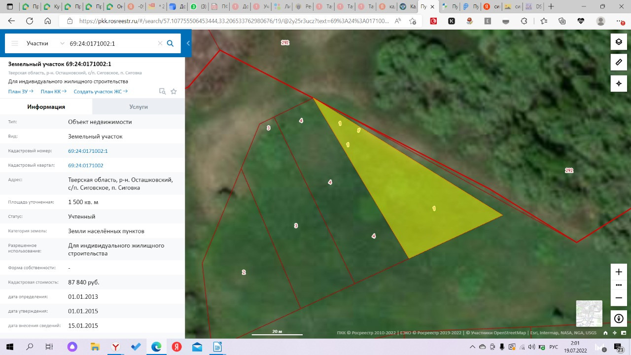
Task: Activate the locate-me map tool
Action: coord(619,83)
